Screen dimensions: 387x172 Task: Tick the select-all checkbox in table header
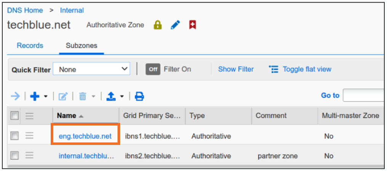(14, 116)
